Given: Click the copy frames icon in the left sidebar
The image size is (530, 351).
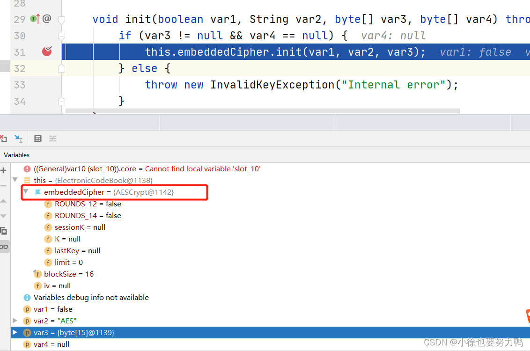Looking at the screenshot, I should pos(3,231).
